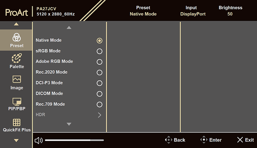
Task: Click the X Exit icon
Action: click(240, 140)
